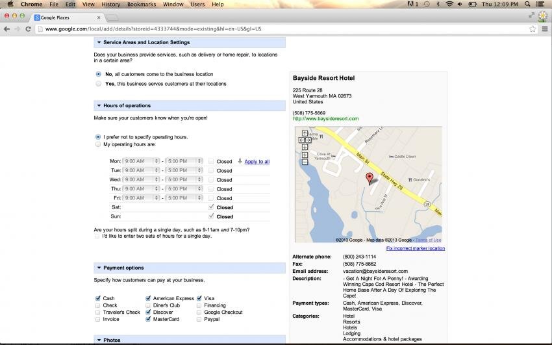The width and height of the screenshot is (552, 345).
Task: Open the Time Machine menu bar icon
Action: (x=427, y=4)
